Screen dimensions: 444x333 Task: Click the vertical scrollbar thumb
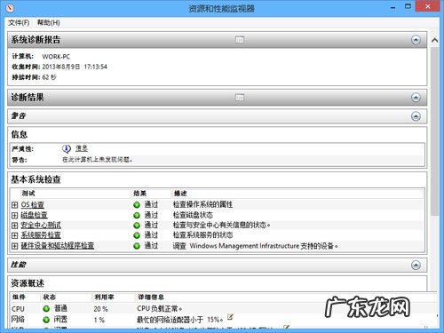coord(434,131)
